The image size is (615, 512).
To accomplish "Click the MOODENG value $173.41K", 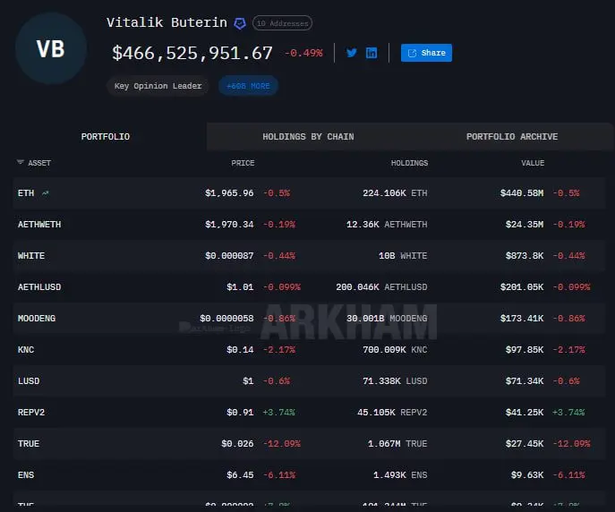I will 522,319.
